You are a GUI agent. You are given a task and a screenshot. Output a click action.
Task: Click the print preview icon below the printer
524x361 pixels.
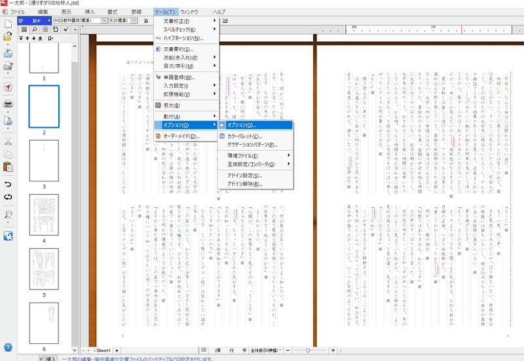click(8, 121)
